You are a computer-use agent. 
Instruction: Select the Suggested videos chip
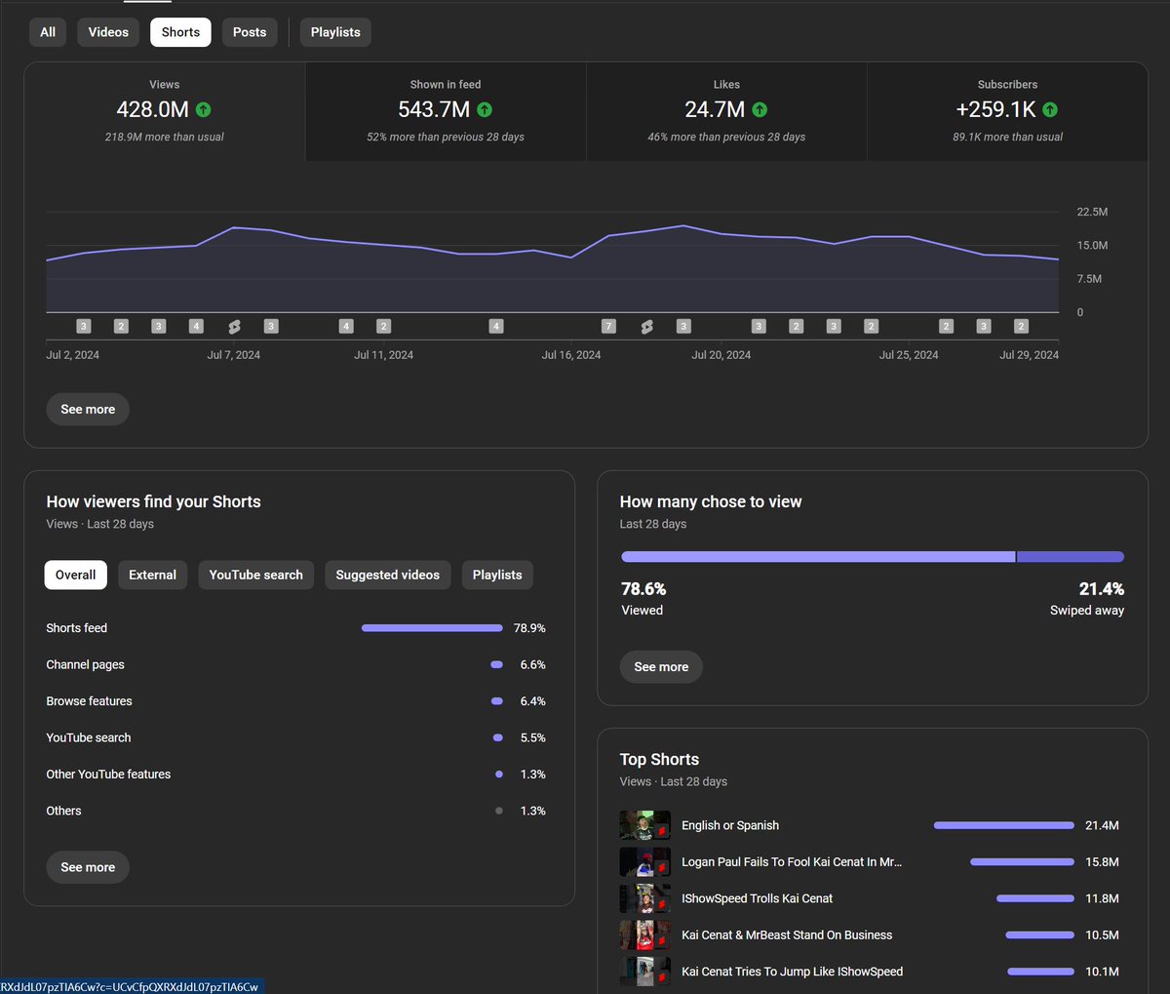pos(388,576)
